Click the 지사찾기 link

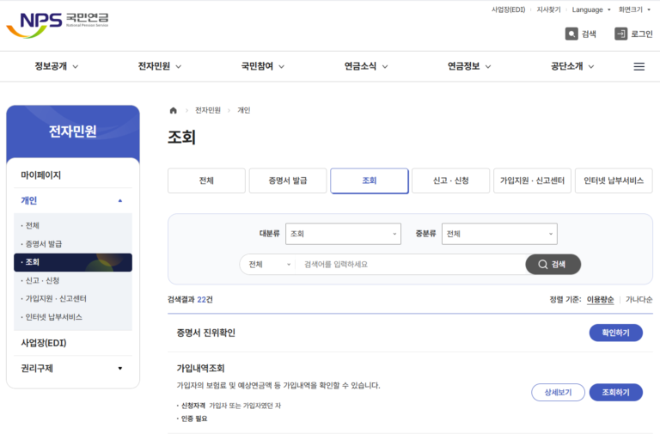[x=548, y=9]
